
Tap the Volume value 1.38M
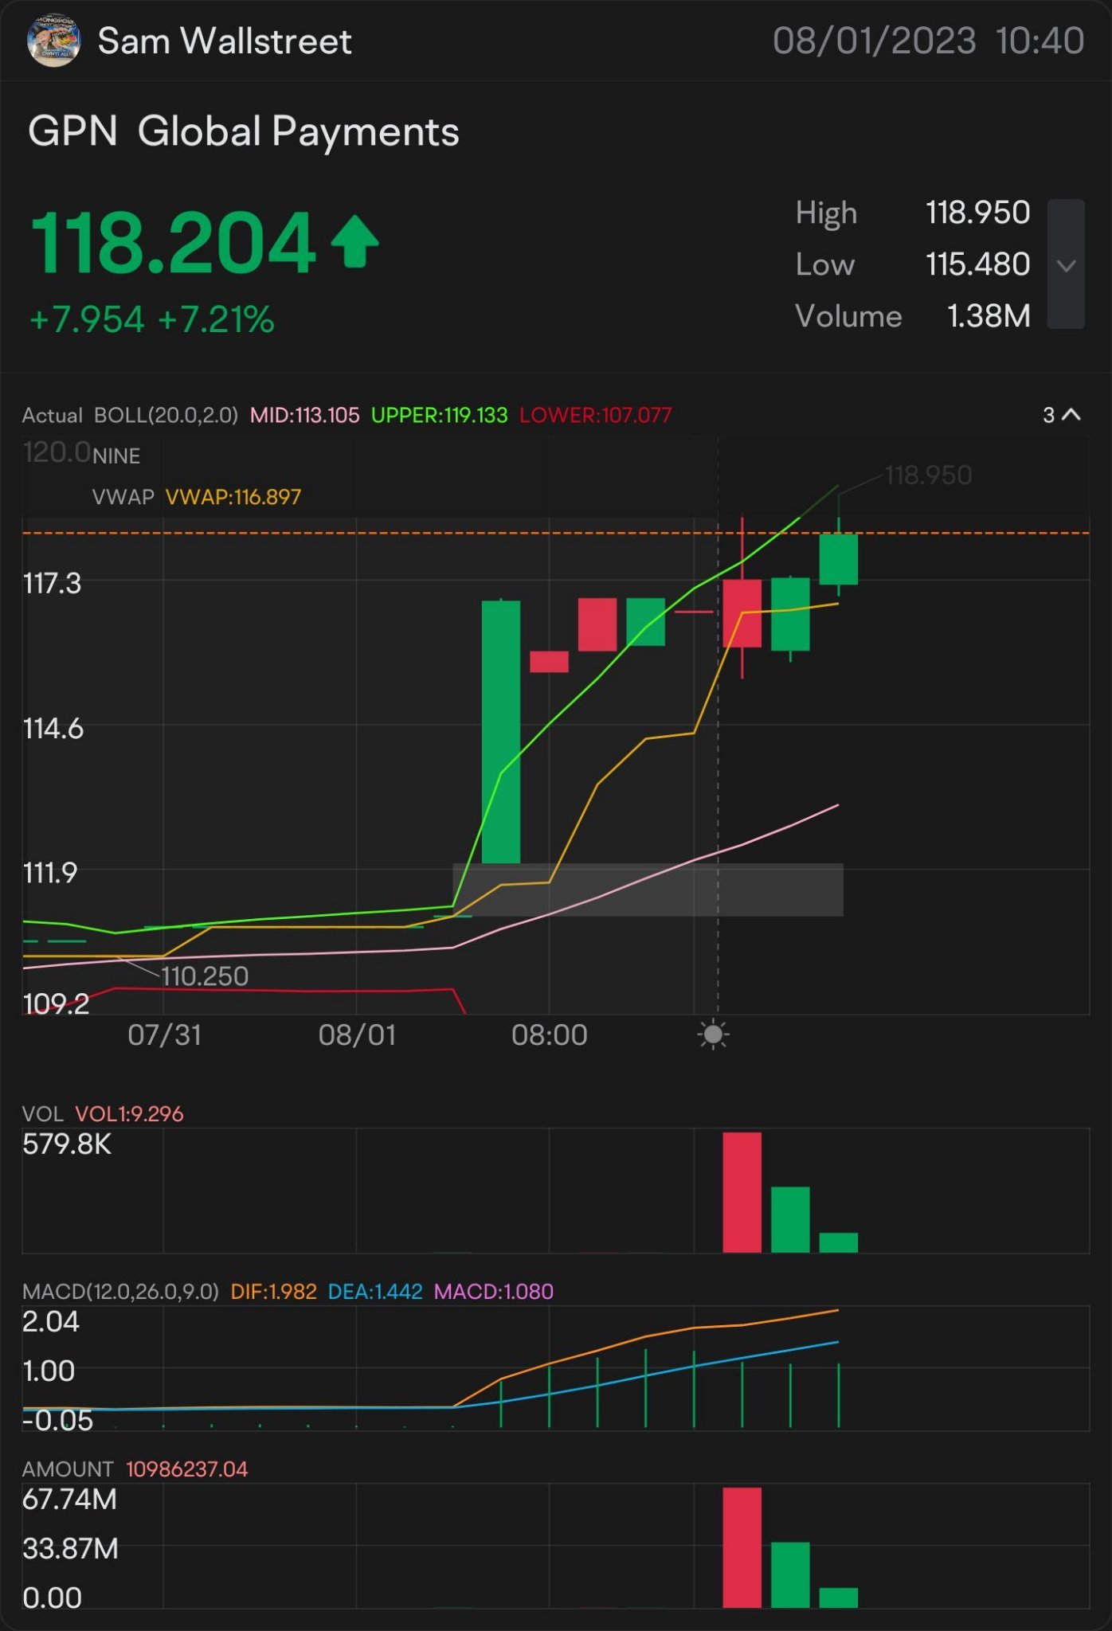[x=989, y=316]
